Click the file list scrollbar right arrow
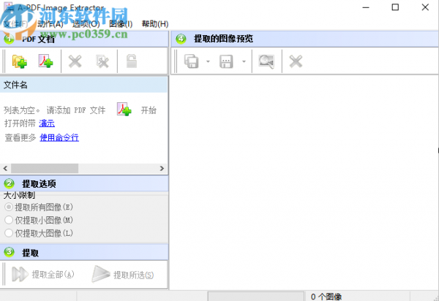Screen dimensions: 439x301 pos(162,168)
